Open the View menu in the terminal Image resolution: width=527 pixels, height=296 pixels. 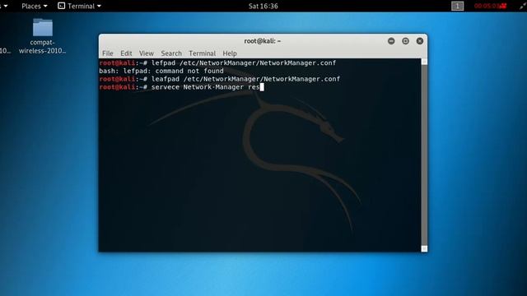(147, 53)
